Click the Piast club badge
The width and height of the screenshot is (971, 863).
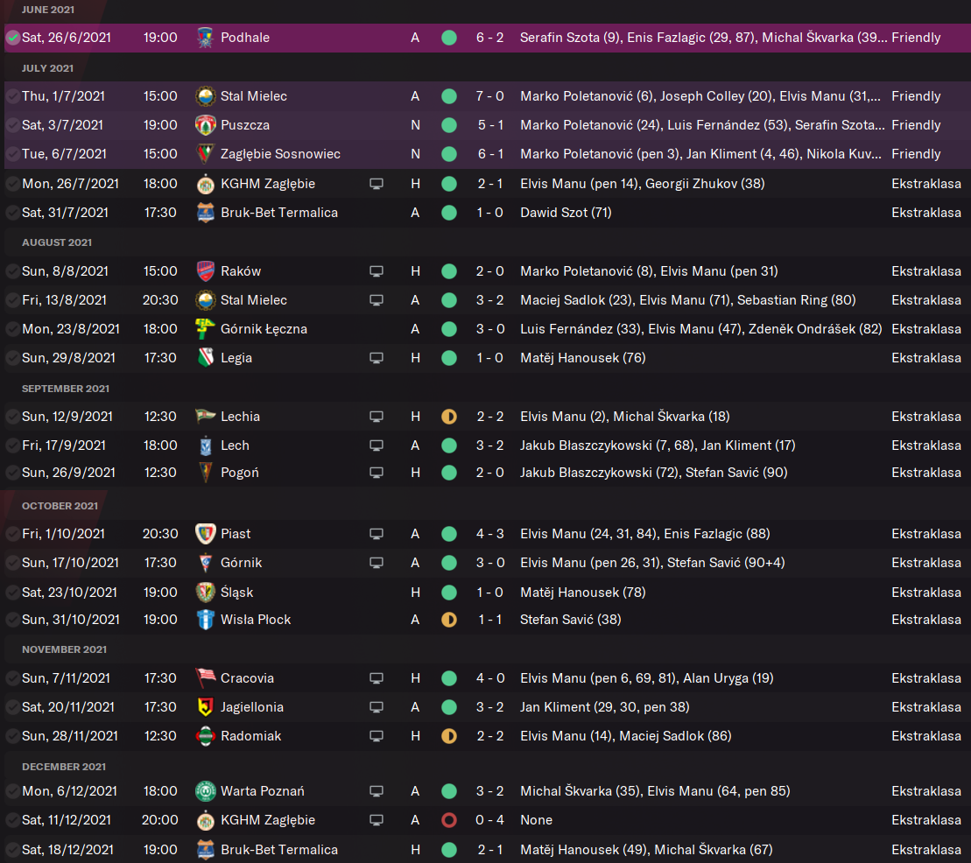(205, 534)
